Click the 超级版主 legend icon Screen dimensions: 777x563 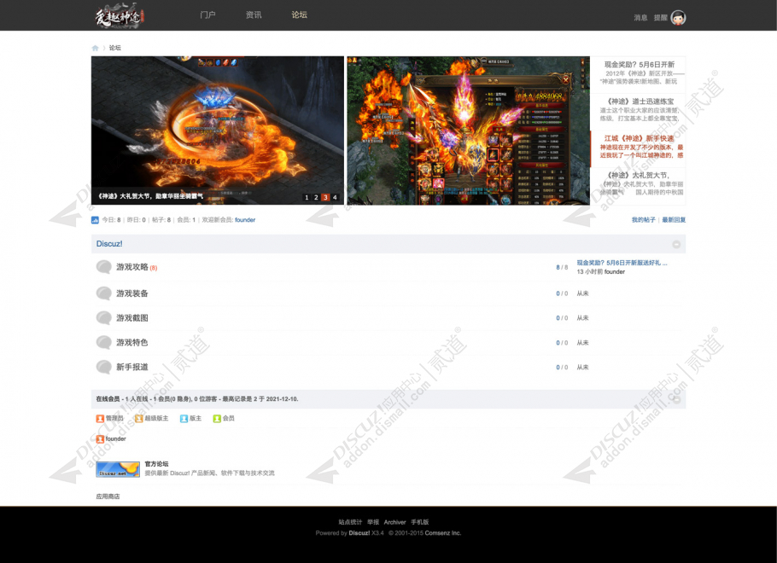[139, 419]
